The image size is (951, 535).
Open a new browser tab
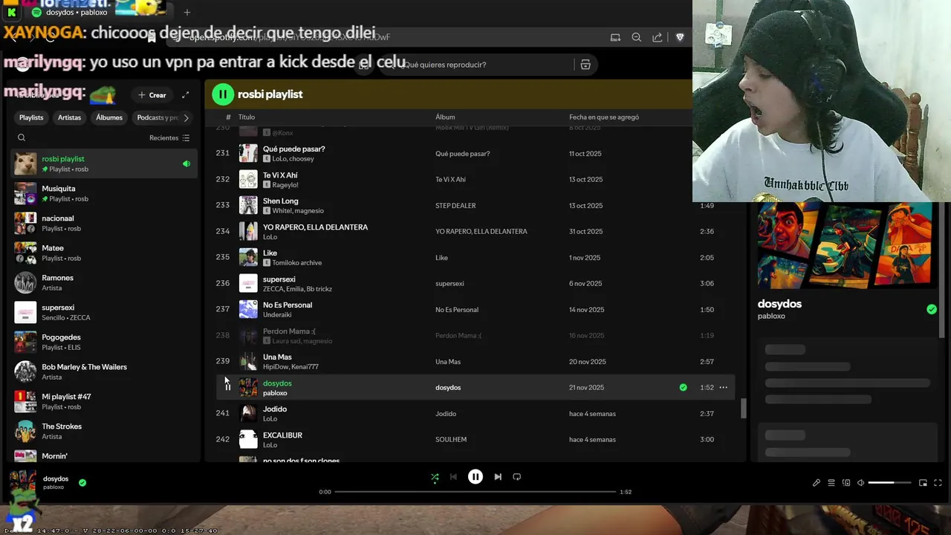point(187,12)
